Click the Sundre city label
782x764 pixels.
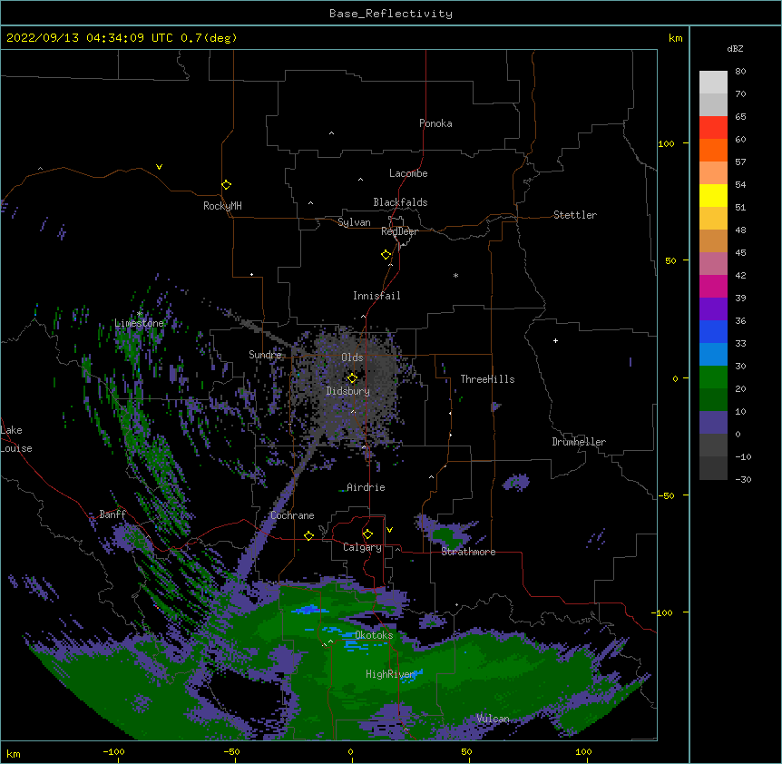pos(265,355)
